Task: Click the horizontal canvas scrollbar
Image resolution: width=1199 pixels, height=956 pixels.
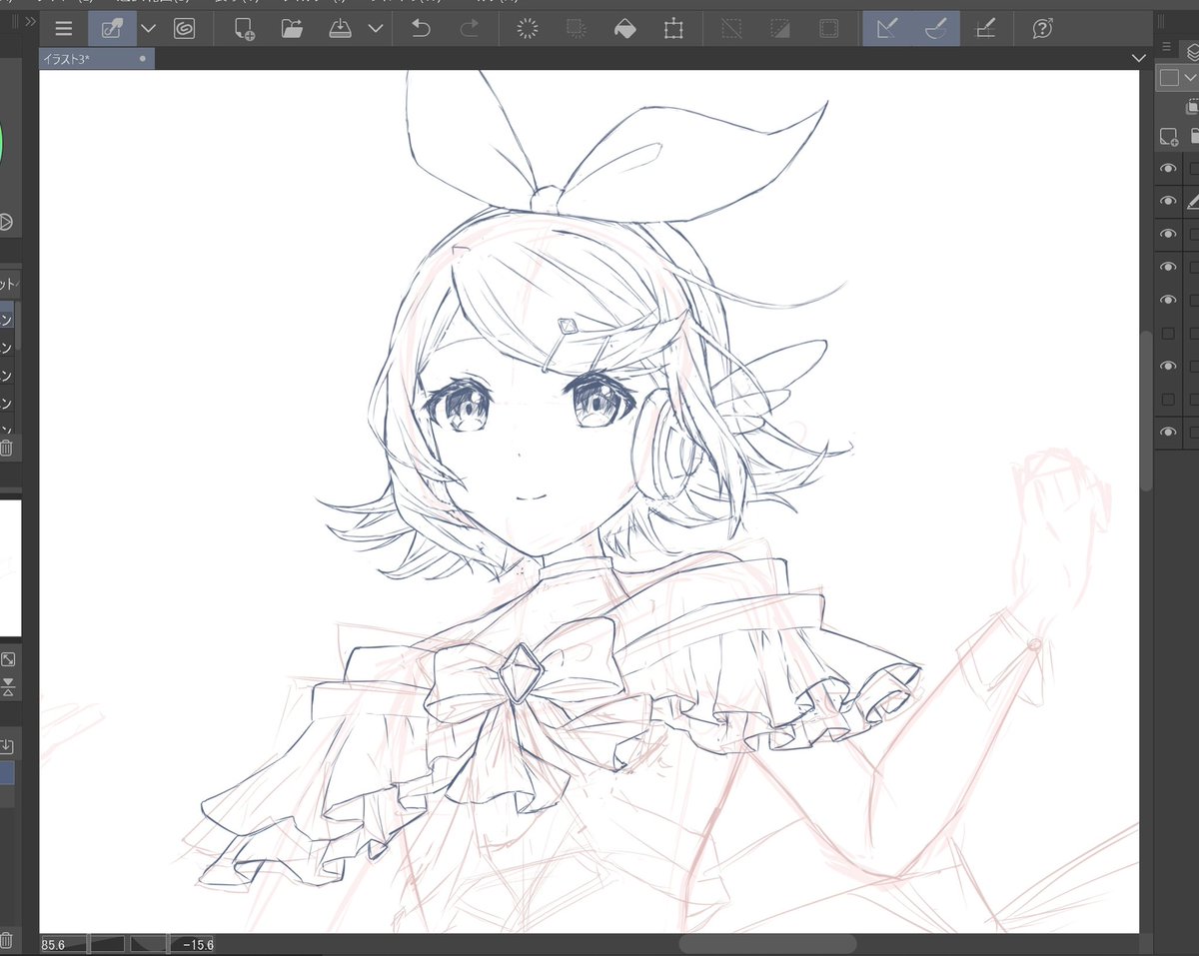Action: click(x=767, y=943)
